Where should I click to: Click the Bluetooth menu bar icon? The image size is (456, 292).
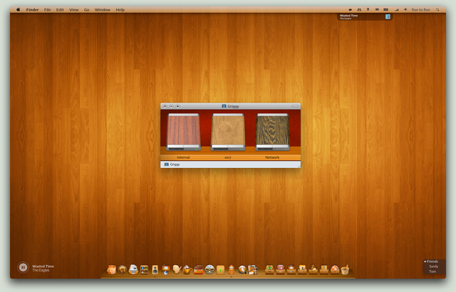point(368,9)
